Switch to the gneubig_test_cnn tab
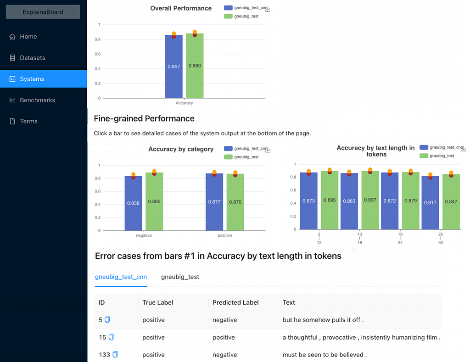 [x=121, y=277]
